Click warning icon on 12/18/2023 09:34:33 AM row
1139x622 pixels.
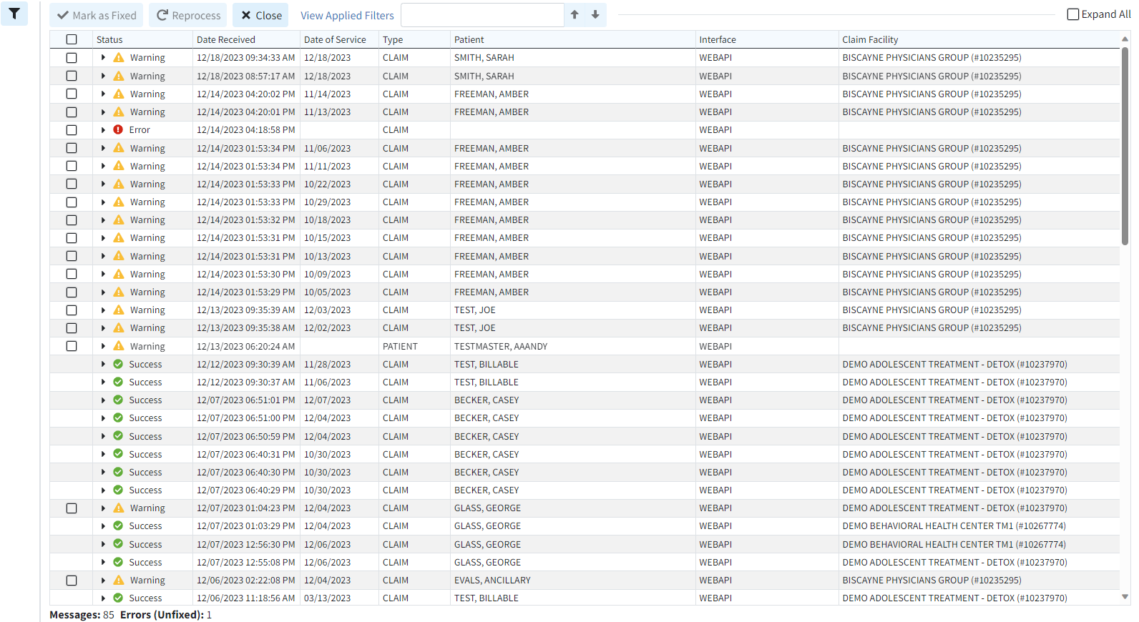[119, 58]
